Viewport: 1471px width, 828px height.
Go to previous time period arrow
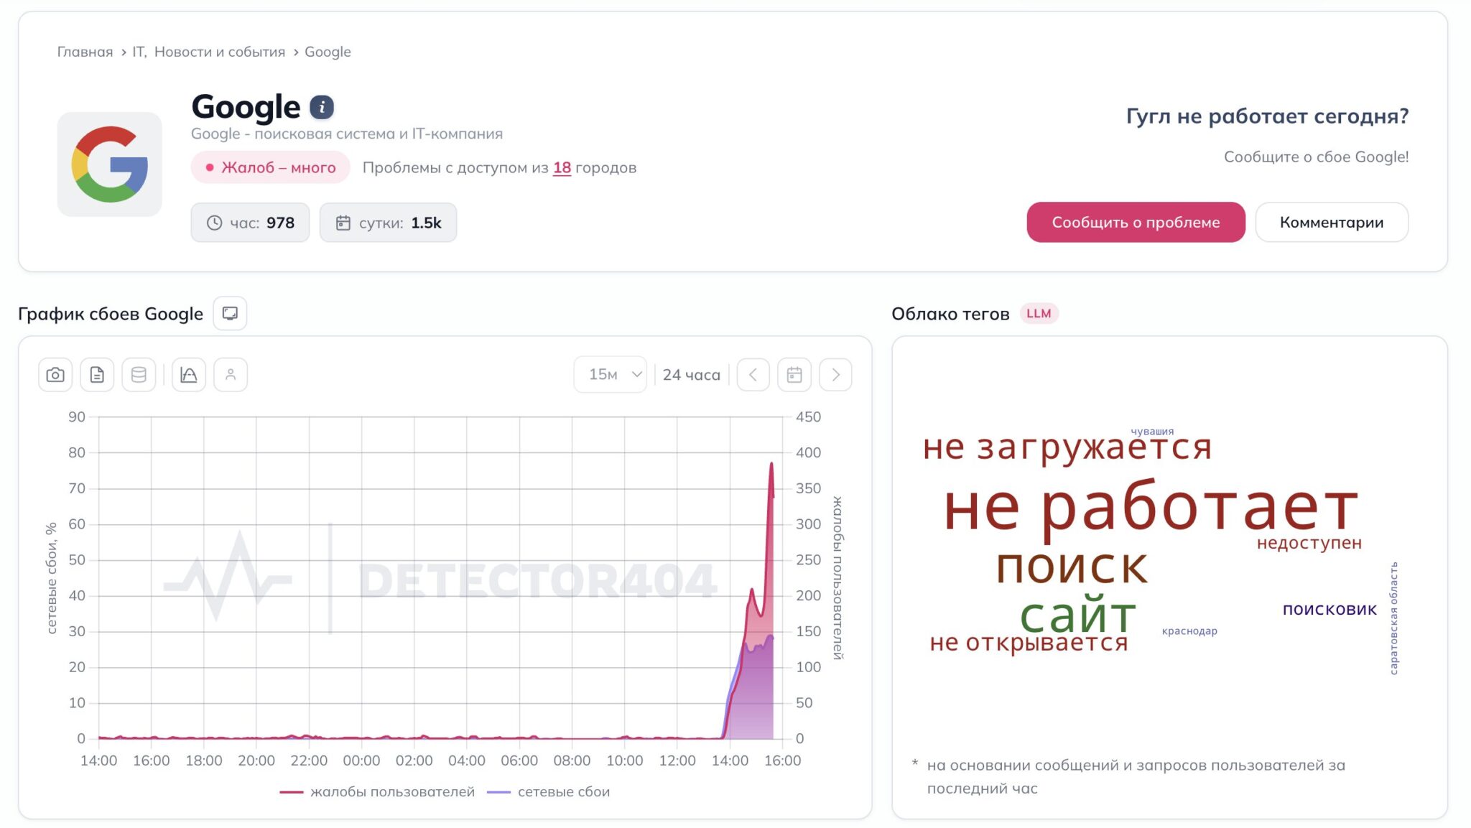[753, 375]
